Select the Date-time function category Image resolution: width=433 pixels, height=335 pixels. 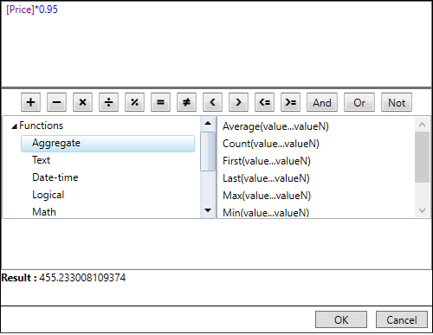(55, 177)
